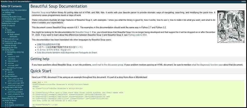Image resolution: width=247 pixels, height=108 pixels.
Task: Click the main 'Beautiful Soup Documentation' page heading
Action: pos(59,6)
